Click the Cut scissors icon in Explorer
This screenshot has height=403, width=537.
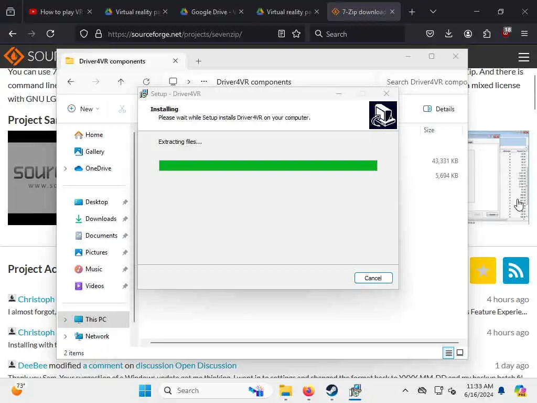pos(122,109)
